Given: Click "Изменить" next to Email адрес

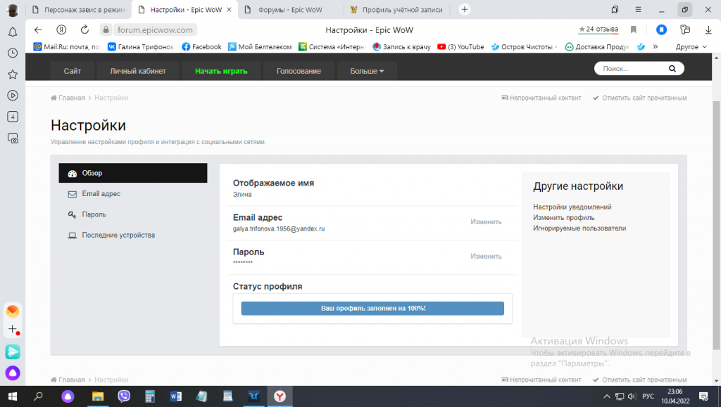Looking at the screenshot, I should pos(486,222).
